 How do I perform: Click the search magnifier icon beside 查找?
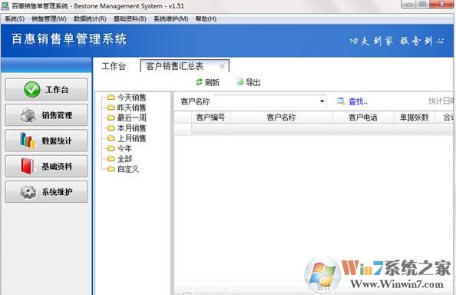click(x=340, y=101)
